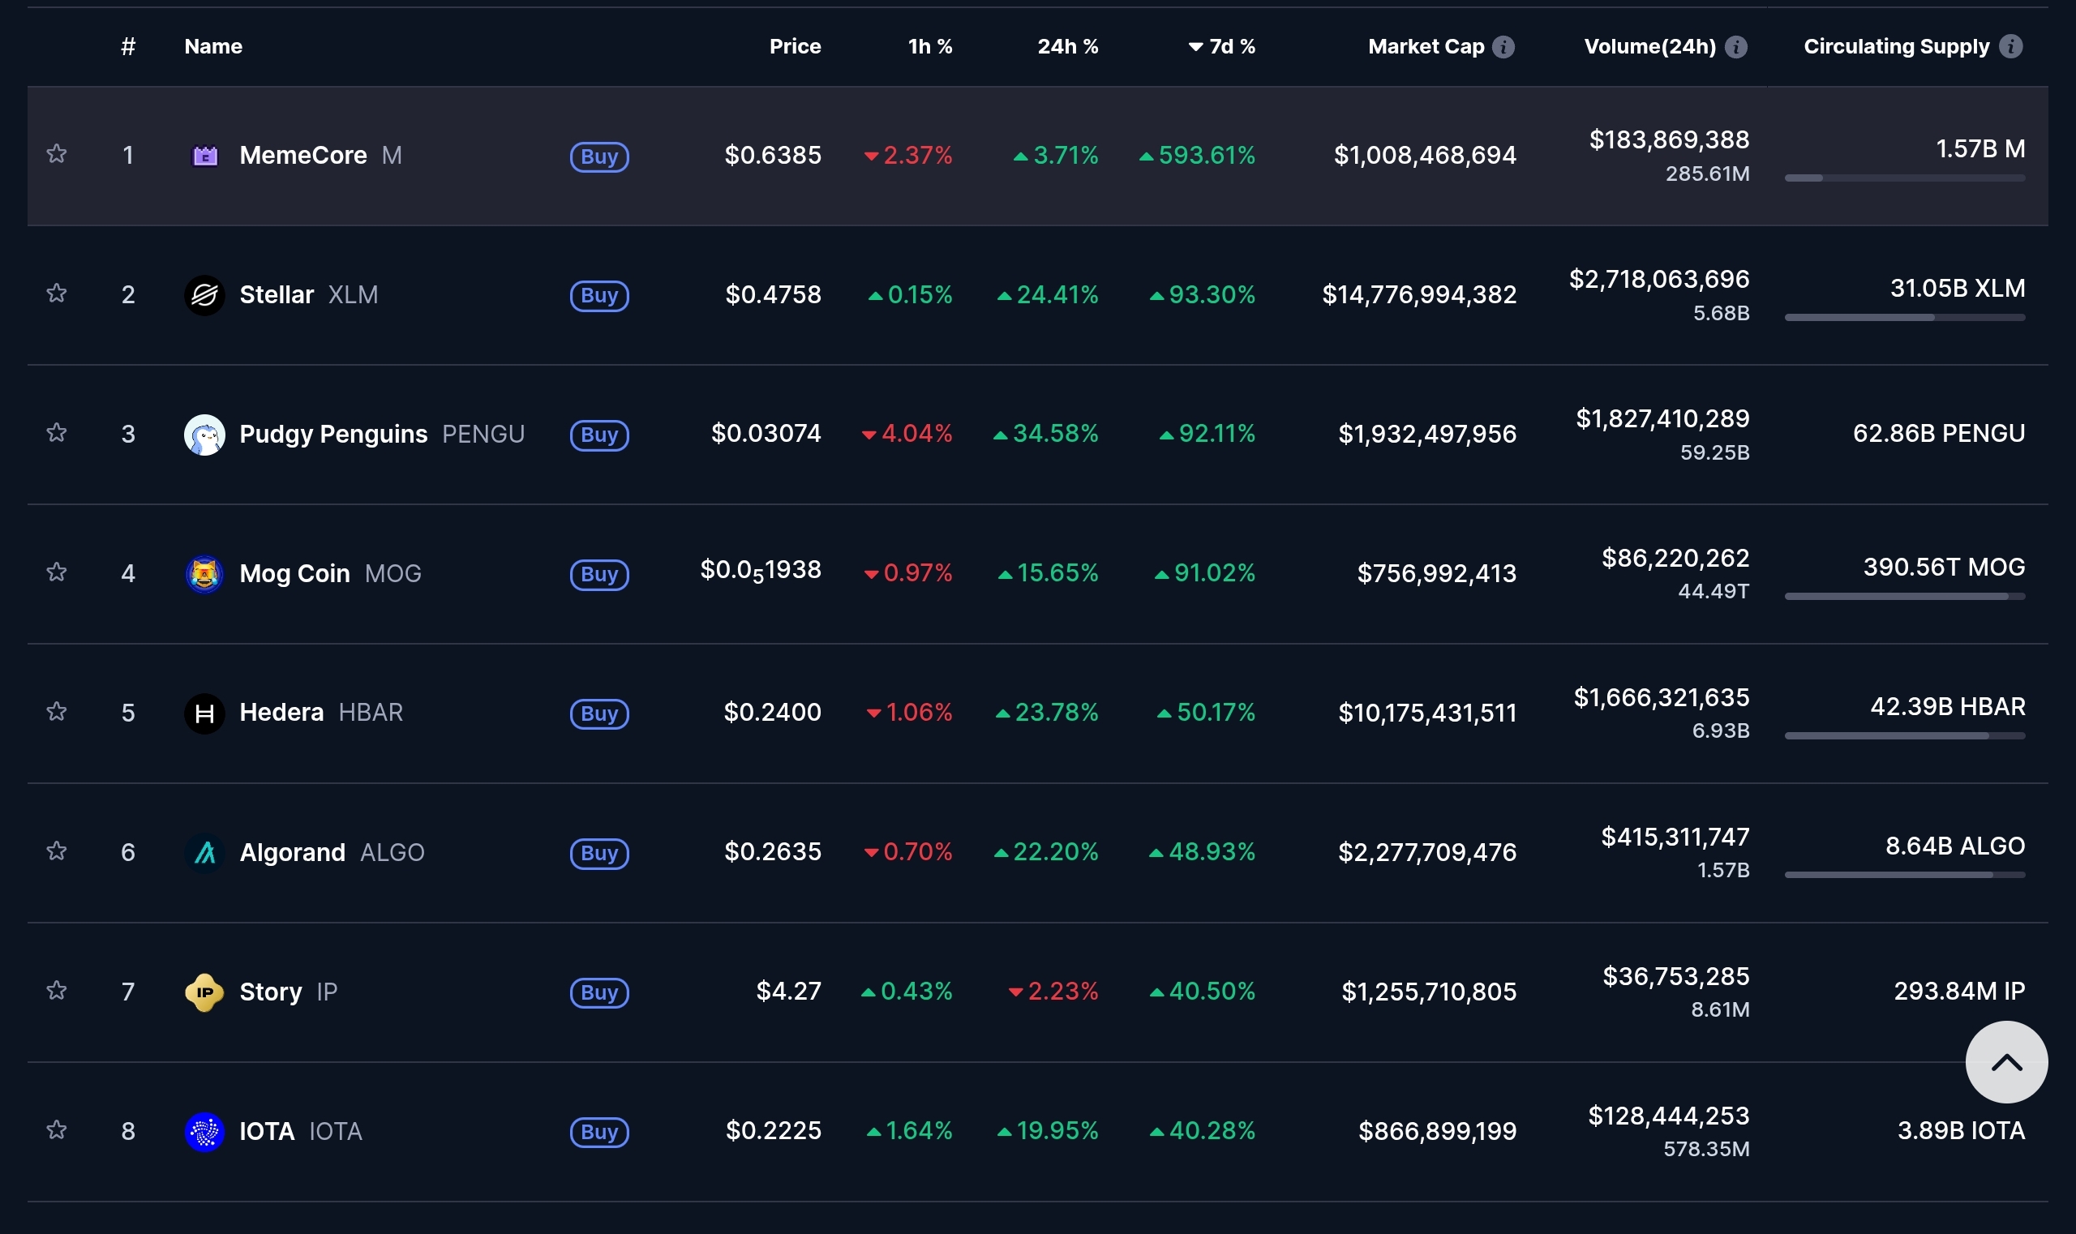Sort table by the 24h % header
2076x1234 pixels.
tap(1067, 46)
